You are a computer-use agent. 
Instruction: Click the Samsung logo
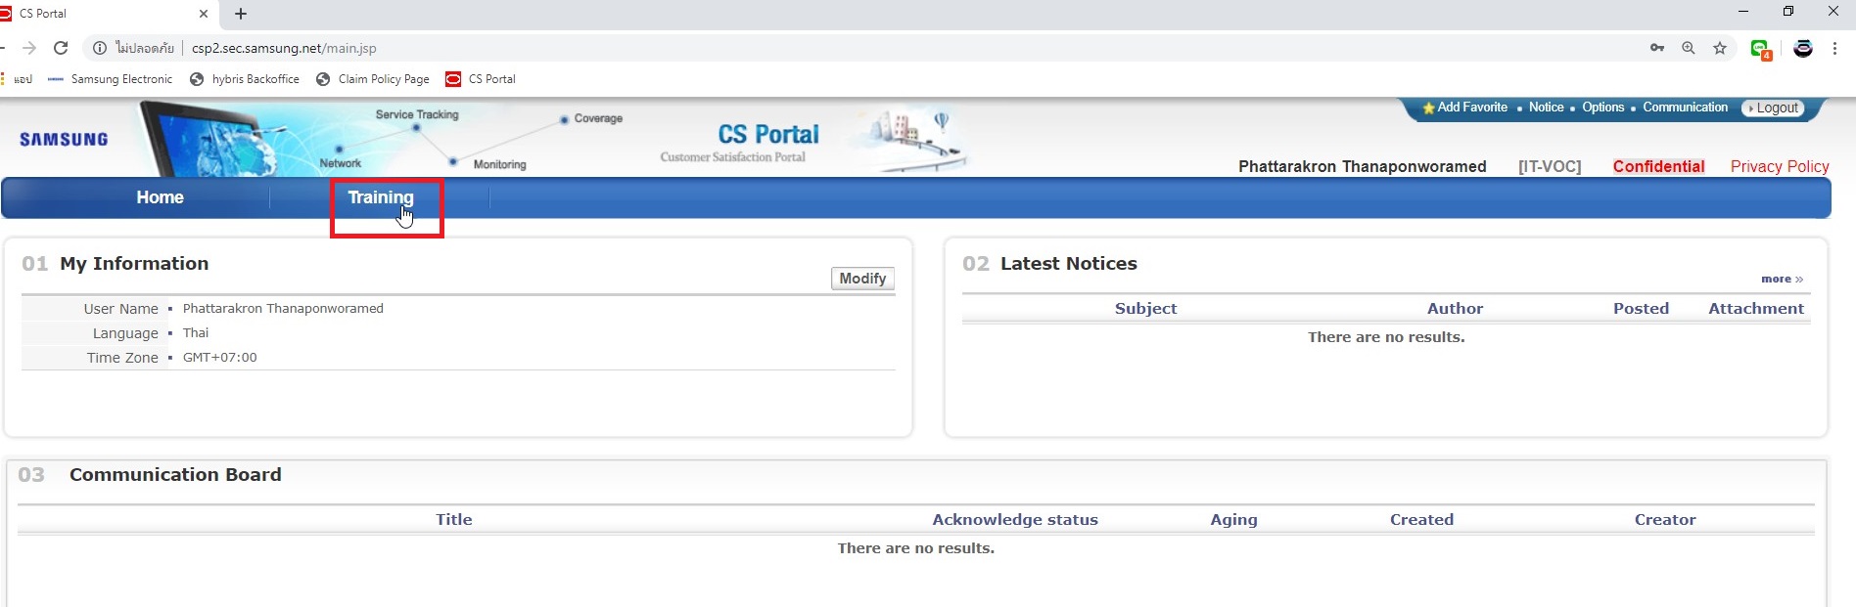[x=64, y=140]
